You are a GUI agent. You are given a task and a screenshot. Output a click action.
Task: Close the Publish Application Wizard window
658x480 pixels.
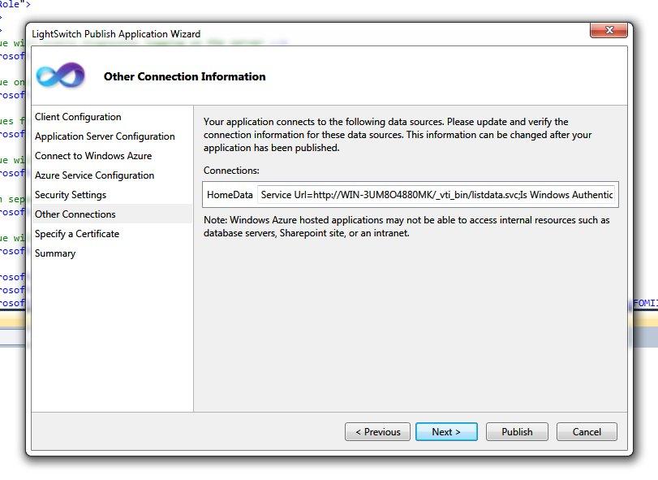point(609,30)
